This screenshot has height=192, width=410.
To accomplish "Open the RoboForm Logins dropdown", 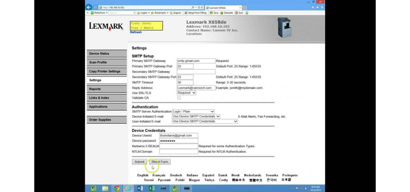I will click(x=143, y=13).
